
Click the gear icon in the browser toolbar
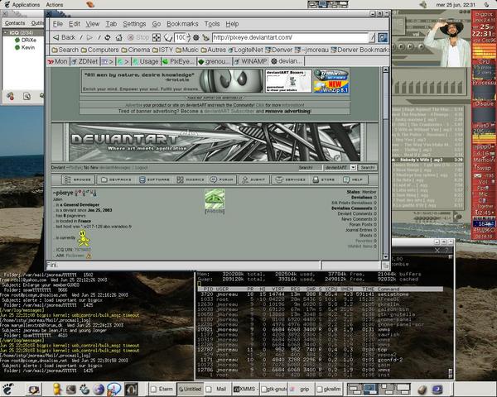(x=196, y=38)
